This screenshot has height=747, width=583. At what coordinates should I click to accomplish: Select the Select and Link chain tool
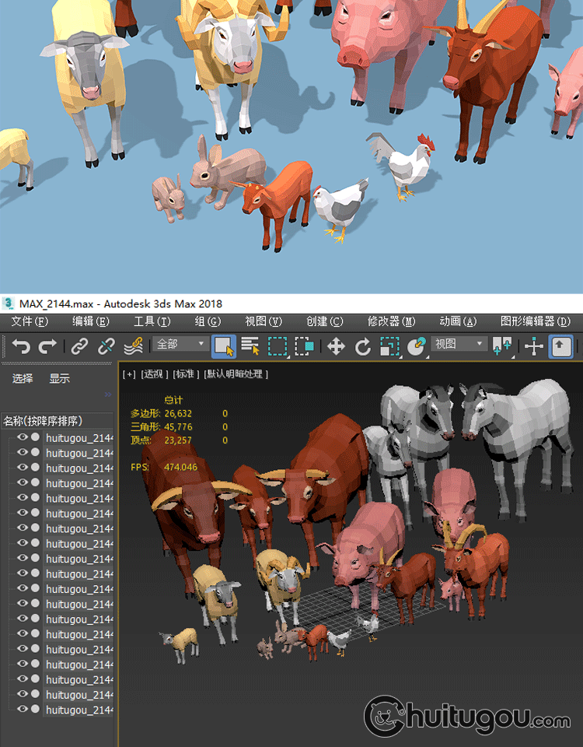tap(80, 345)
